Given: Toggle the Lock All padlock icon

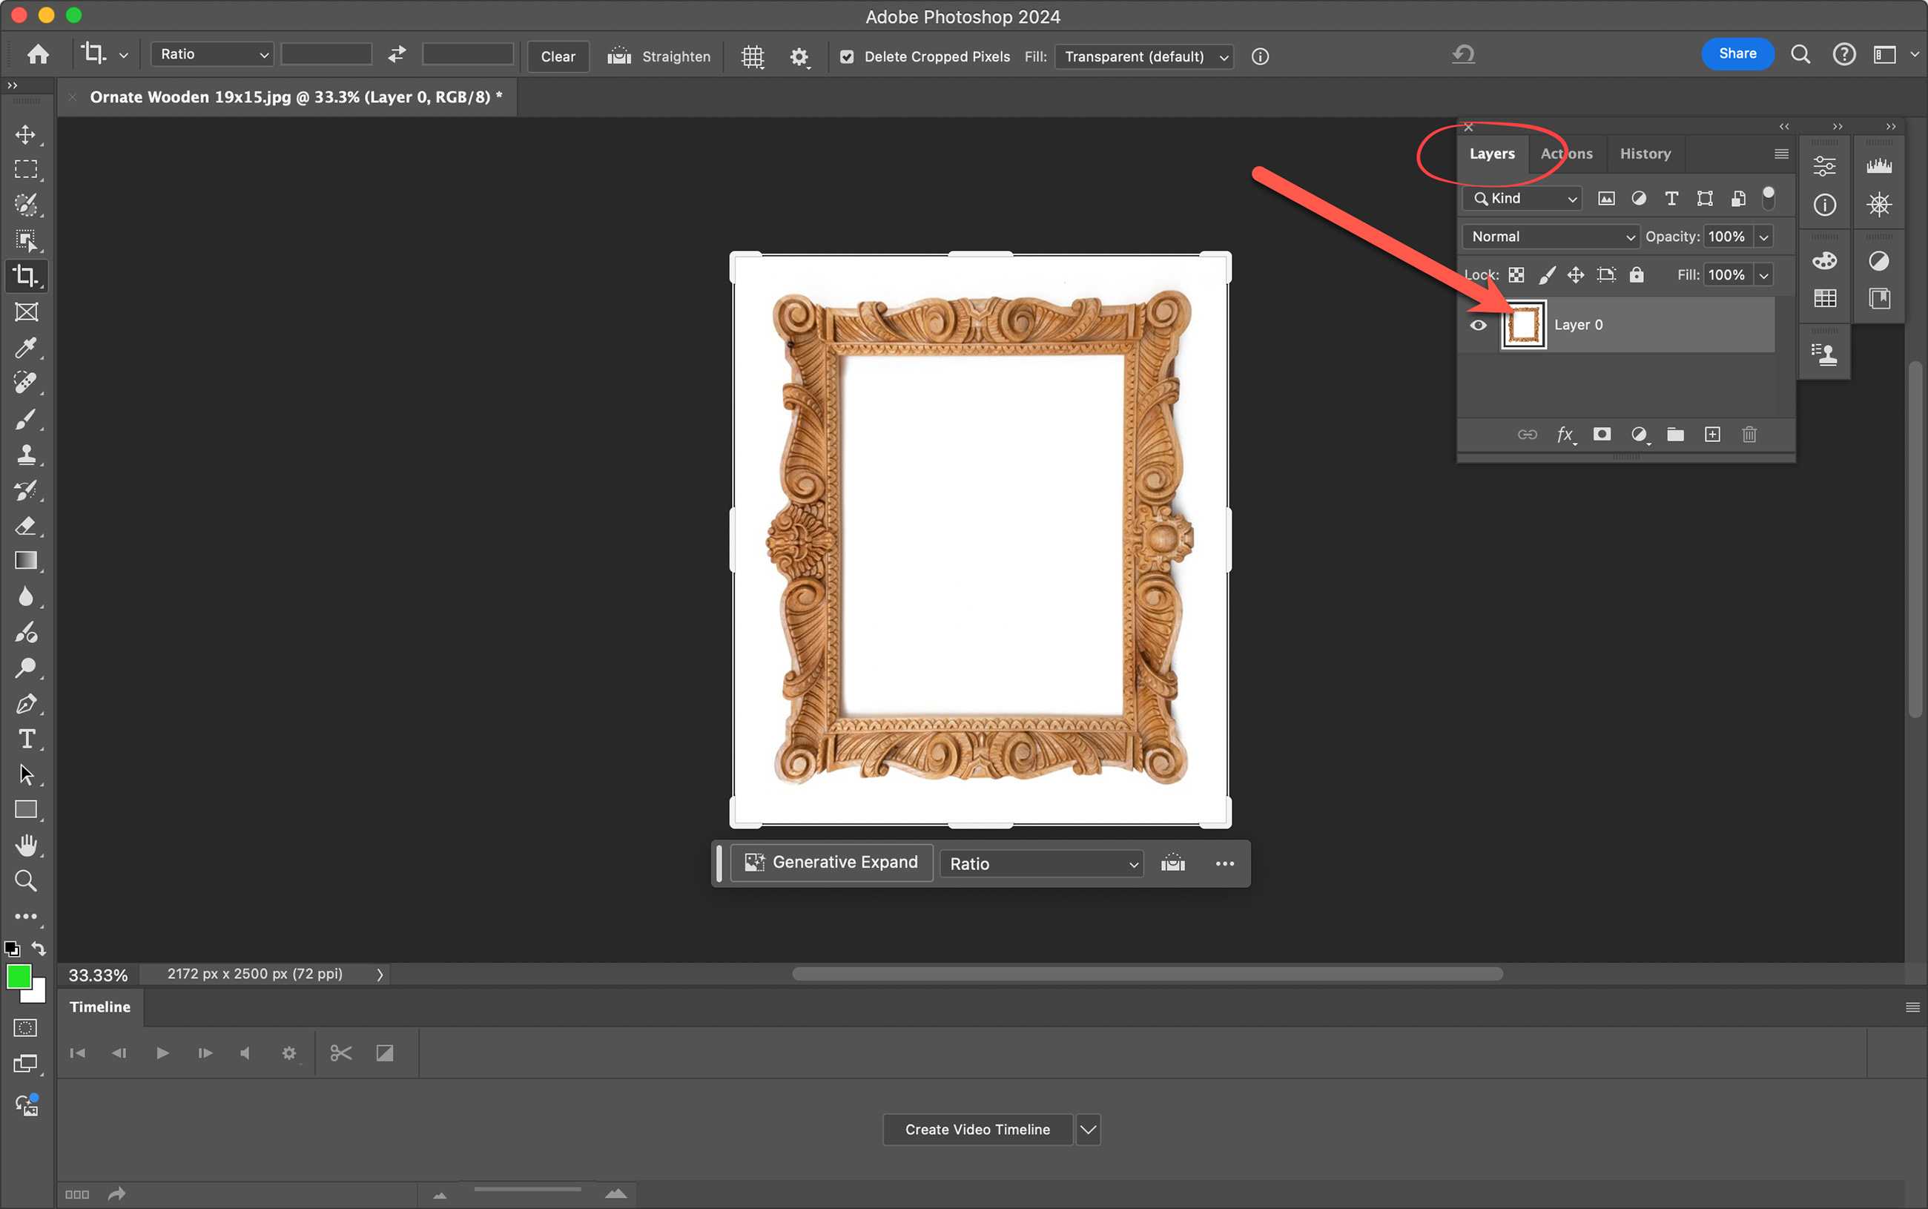Looking at the screenshot, I should point(1637,275).
